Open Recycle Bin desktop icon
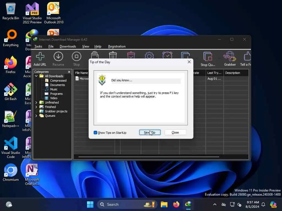The image size is (282, 211). [11, 11]
